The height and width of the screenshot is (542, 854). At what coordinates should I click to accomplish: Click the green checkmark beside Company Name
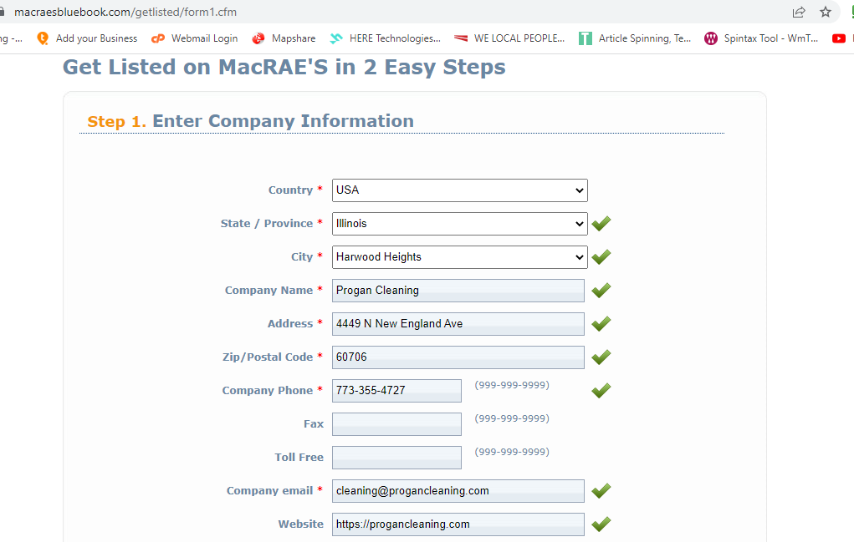point(601,291)
